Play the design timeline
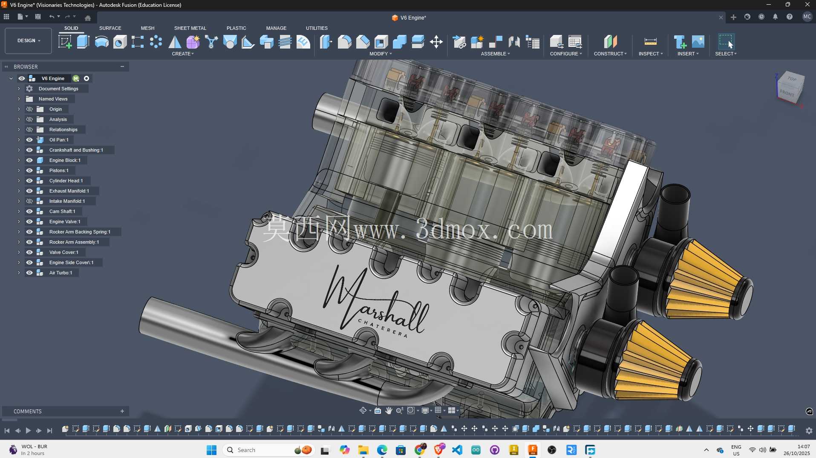This screenshot has height=458, width=816. (28, 431)
